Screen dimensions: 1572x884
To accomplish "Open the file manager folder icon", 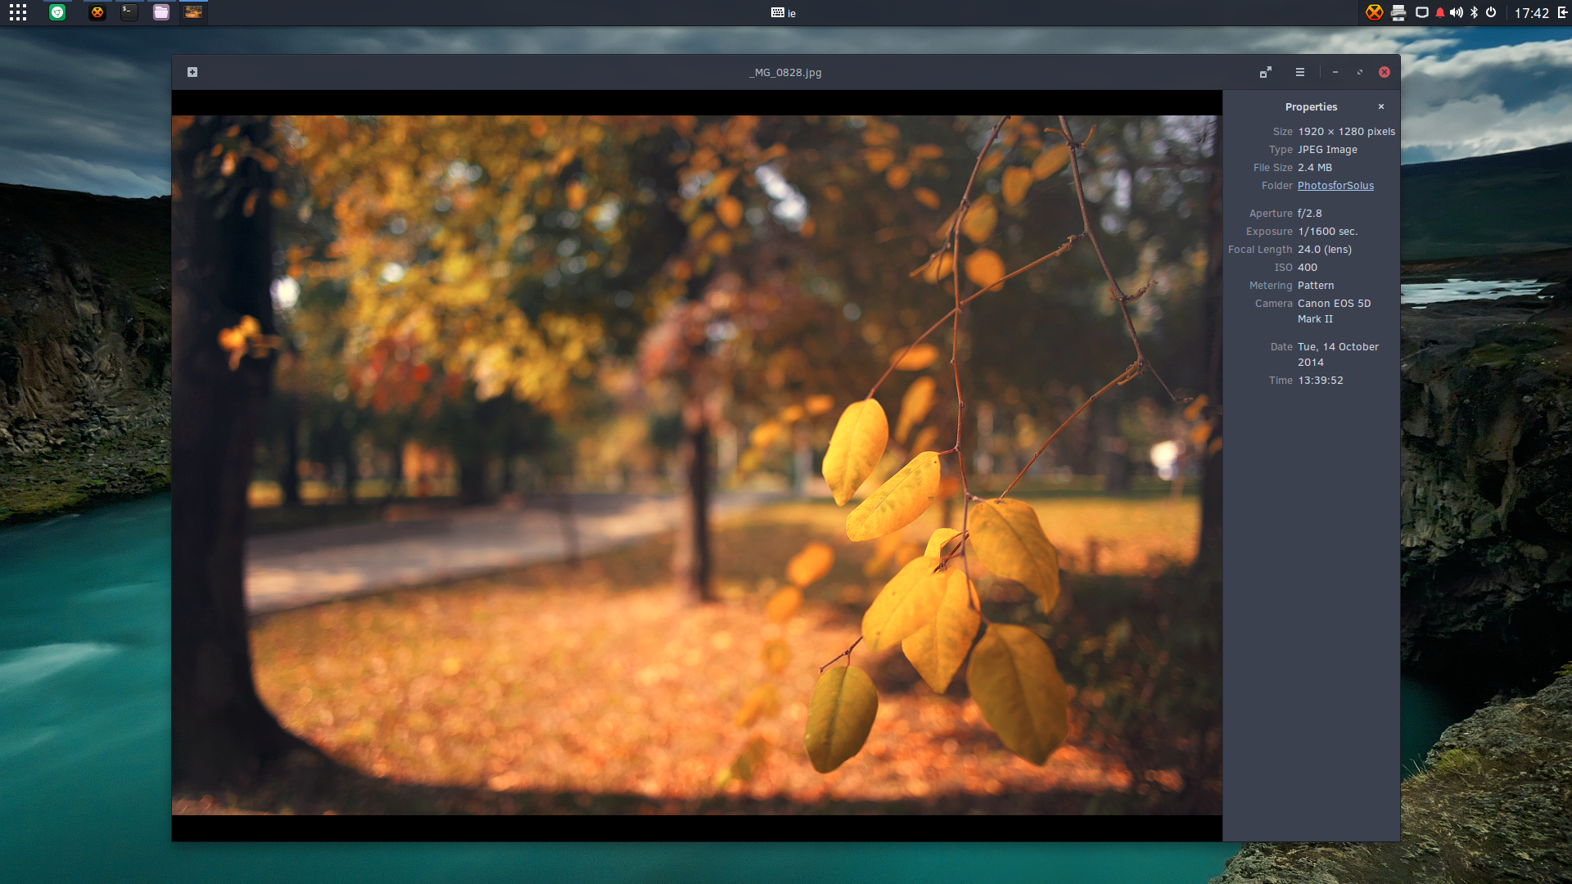I will [161, 12].
